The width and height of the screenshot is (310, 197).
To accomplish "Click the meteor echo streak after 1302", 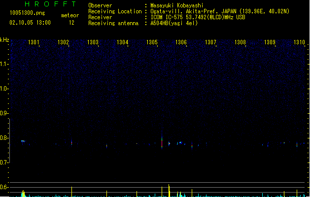I will [72, 143].
